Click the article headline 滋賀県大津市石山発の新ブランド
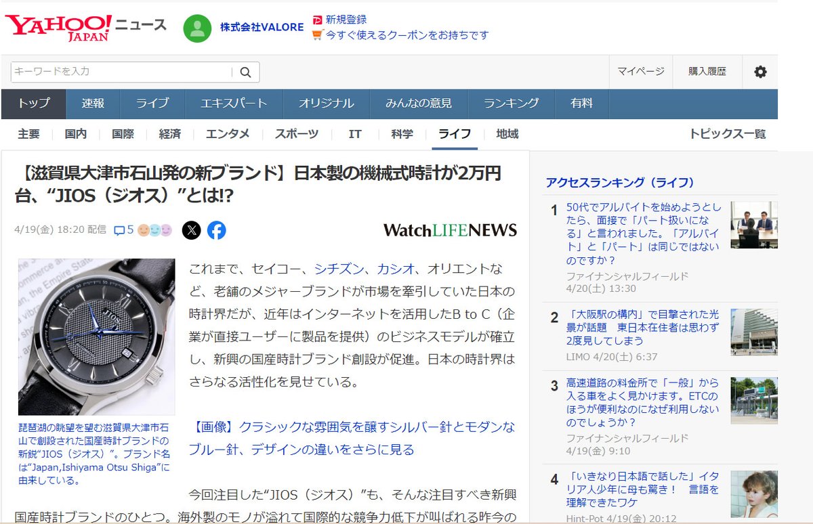813x524 pixels. pyautogui.click(x=258, y=184)
